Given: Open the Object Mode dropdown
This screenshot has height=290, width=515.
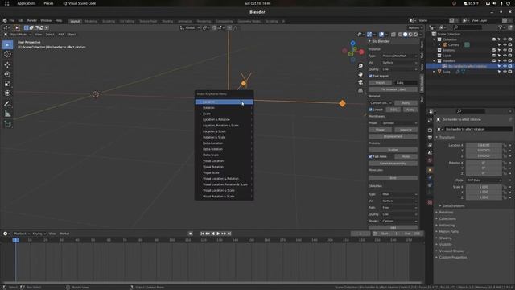Looking at the screenshot, I should 18,34.
